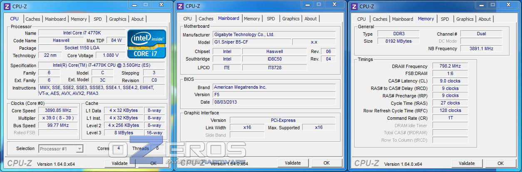Click the 8 MBytes Level 3 cache value
This screenshot has height=172, width=522.
pos(124,133)
